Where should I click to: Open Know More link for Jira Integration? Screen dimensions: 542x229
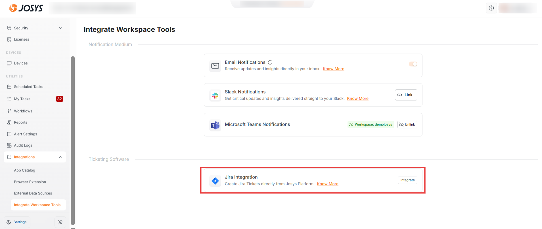pyautogui.click(x=327, y=184)
